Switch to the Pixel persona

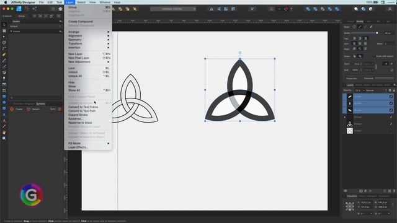point(27,9)
